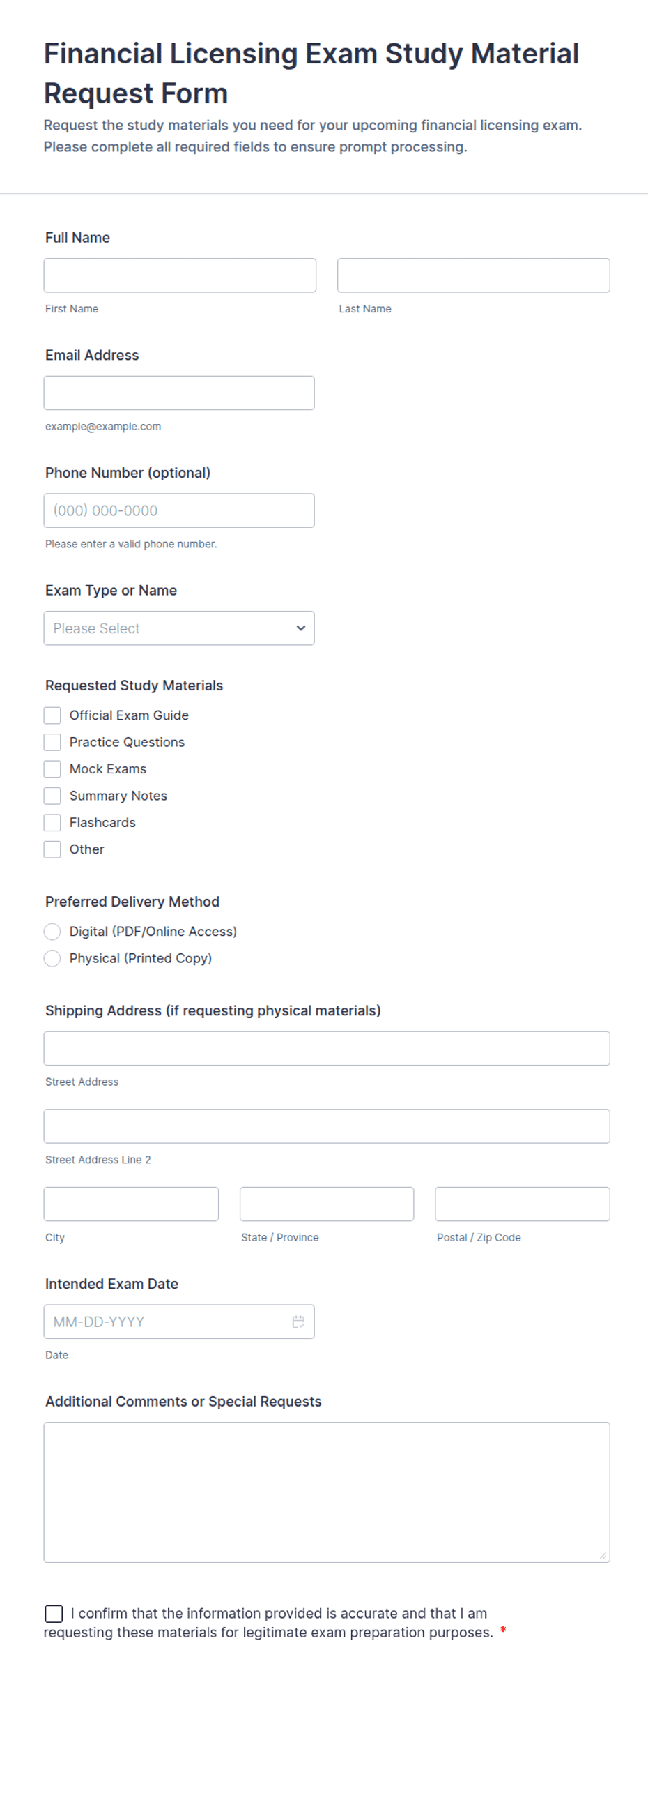Image resolution: width=648 pixels, height=1802 pixels.
Task: Tick the Practice Questions checkbox
Action: [x=52, y=741]
